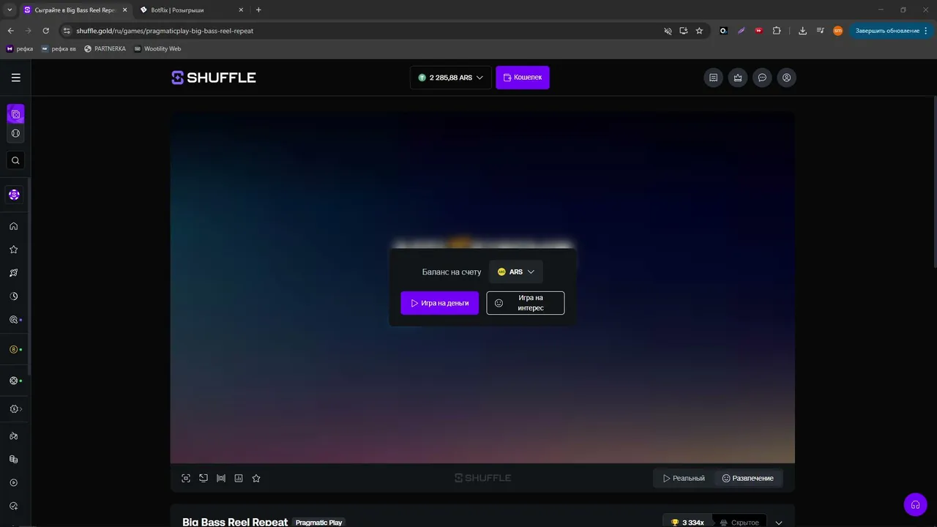Click install app icon in address bar
Image resolution: width=937 pixels, height=527 pixels.
coord(683,31)
